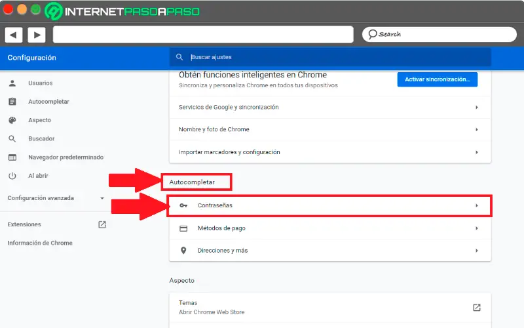524x328 pixels.
Task: Click the green maximize window button
Action: tap(36, 9)
